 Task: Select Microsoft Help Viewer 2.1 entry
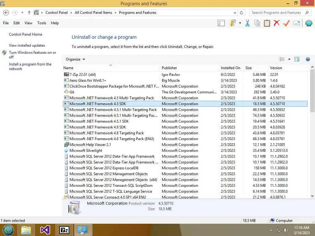pyautogui.click(x=185, y=145)
